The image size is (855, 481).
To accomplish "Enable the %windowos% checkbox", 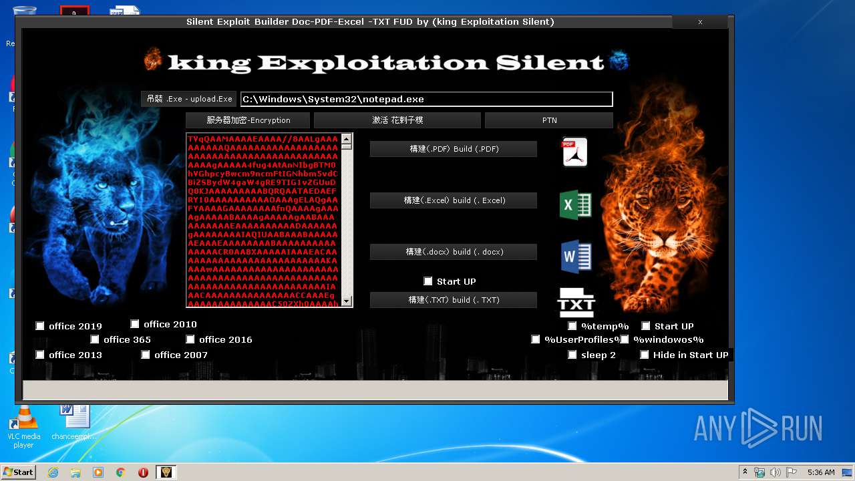I will tap(625, 339).
